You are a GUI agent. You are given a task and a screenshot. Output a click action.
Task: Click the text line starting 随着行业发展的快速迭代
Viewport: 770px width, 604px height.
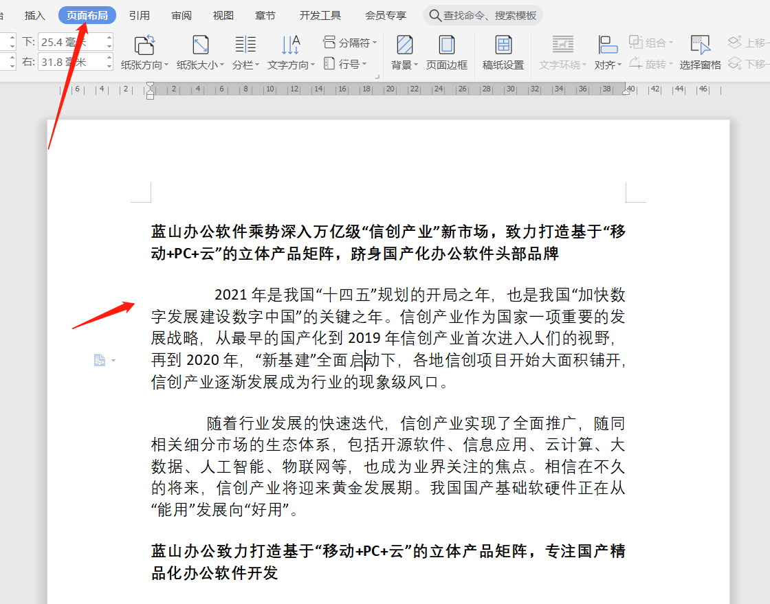[416, 423]
